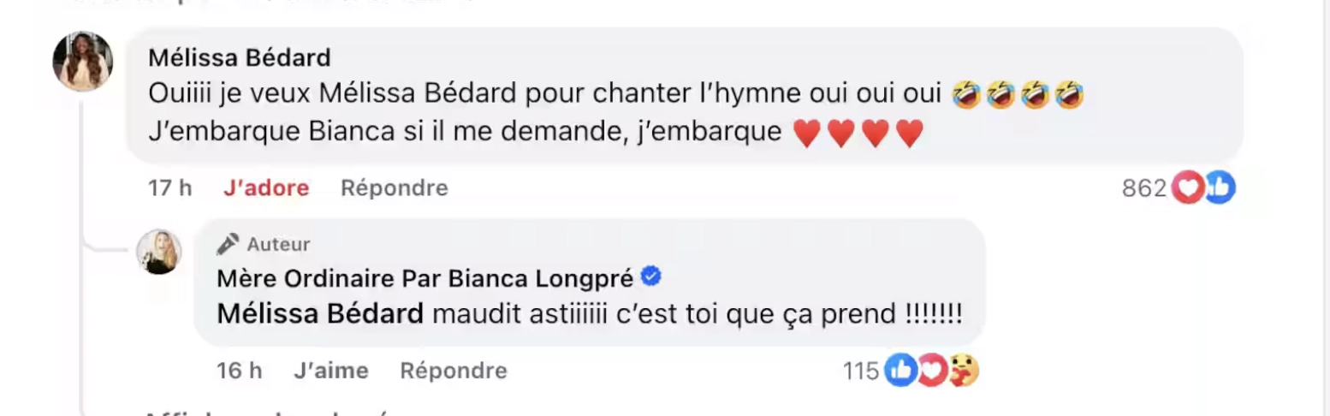View the 115 reactions count on reply
1330x416 pixels.
point(860,371)
